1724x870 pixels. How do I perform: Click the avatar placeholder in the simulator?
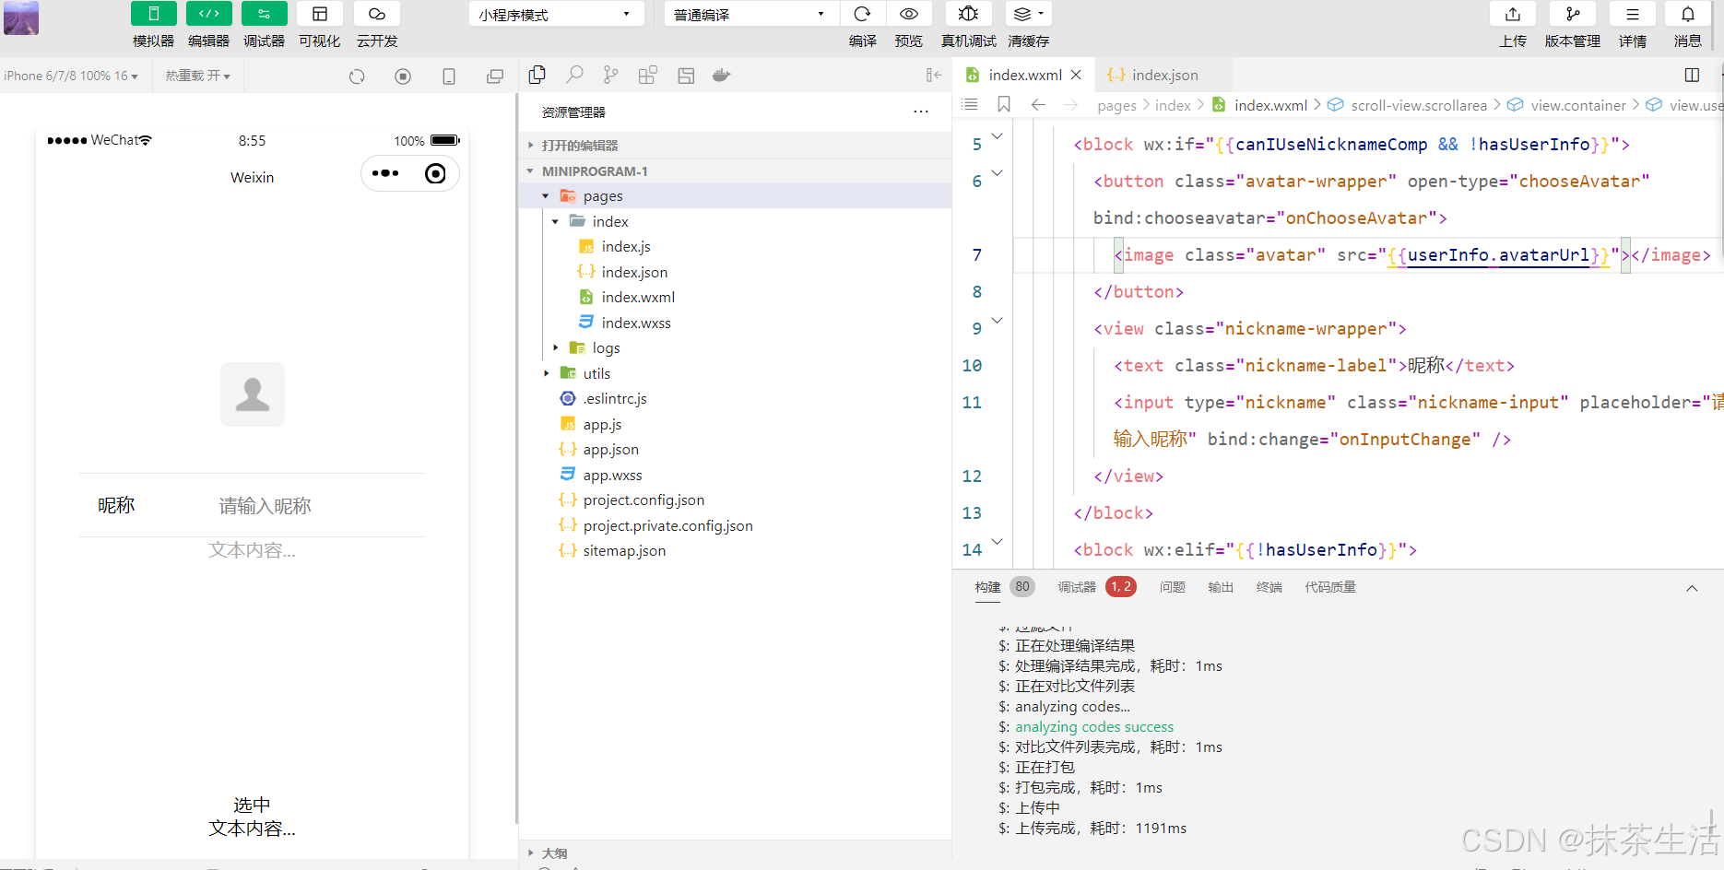253,394
